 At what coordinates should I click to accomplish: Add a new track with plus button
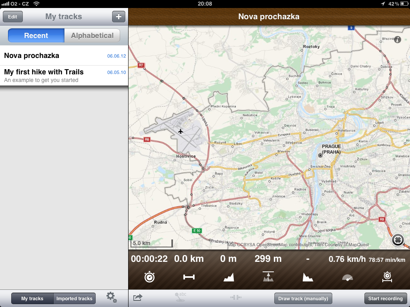click(119, 16)
